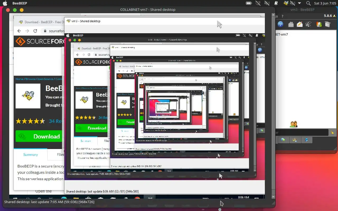
Task: Click the star rating in the outermost browser
Action: 30,121
